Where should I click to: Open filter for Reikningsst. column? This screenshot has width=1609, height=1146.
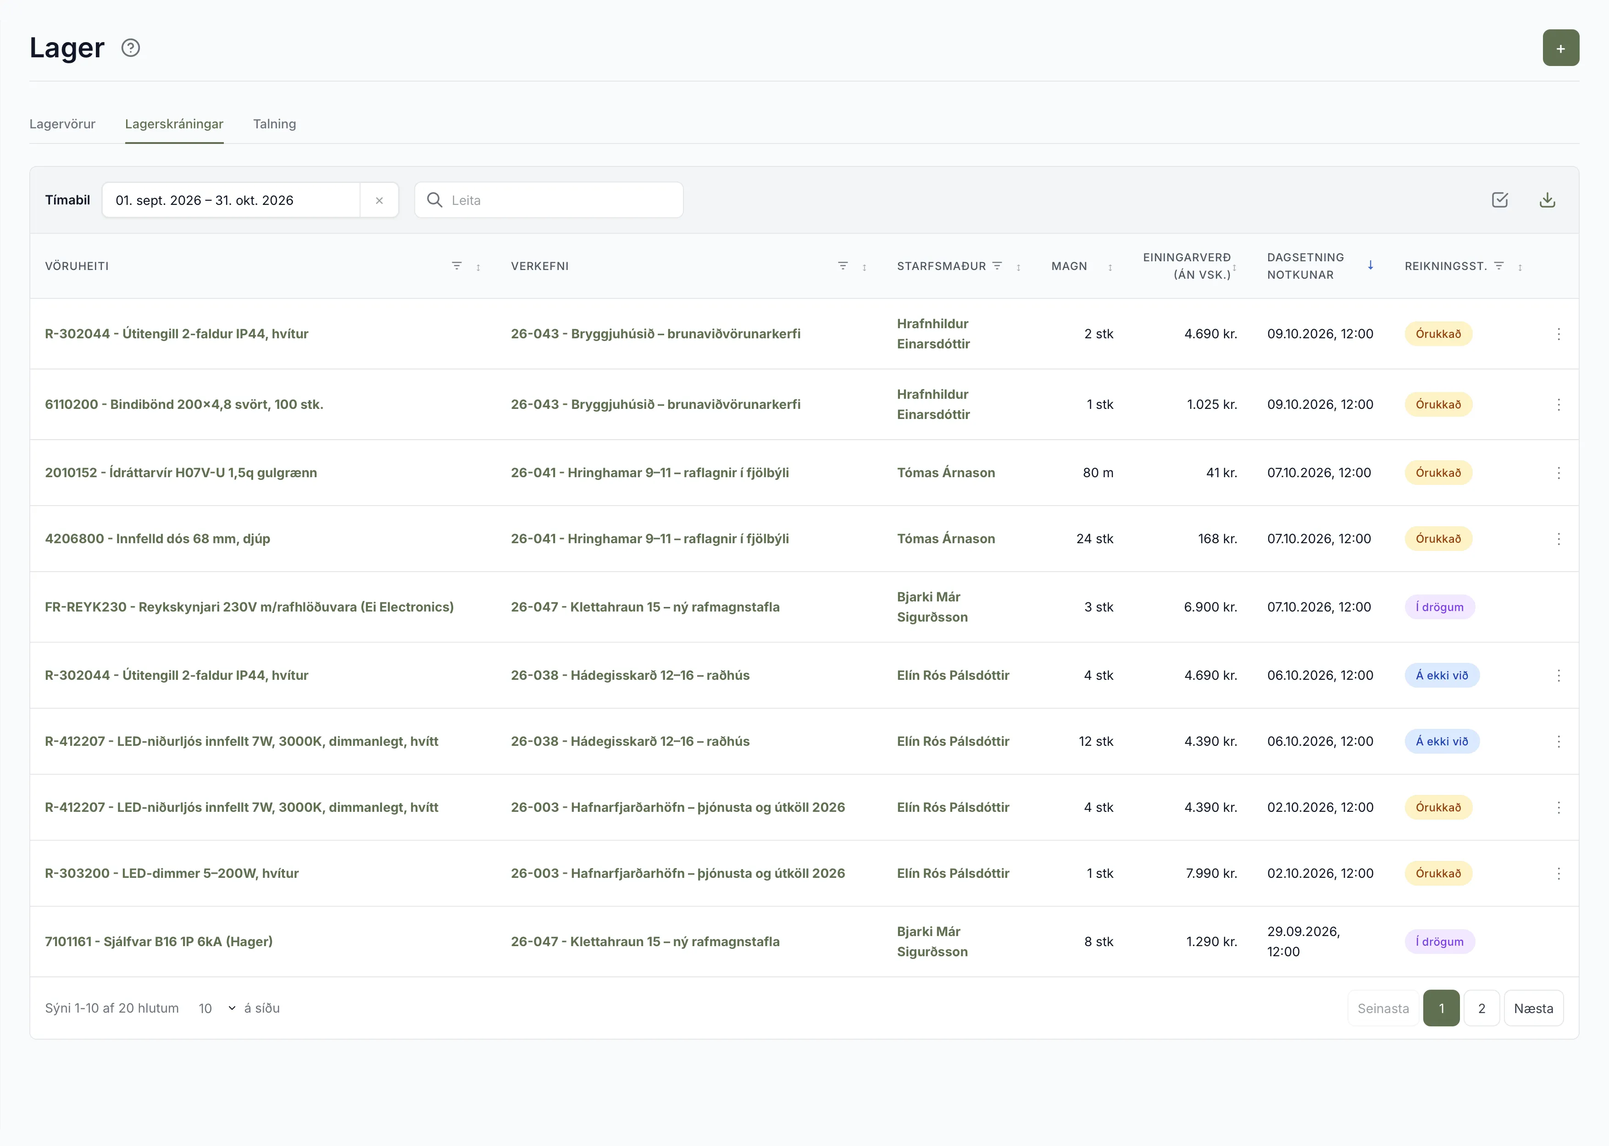click(x=1498, y=266)
